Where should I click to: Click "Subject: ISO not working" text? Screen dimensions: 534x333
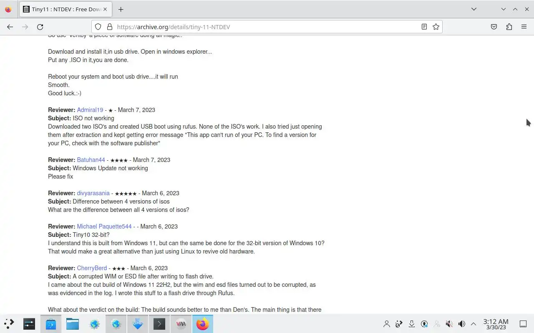pyautogui.click(x=81, y=118)
